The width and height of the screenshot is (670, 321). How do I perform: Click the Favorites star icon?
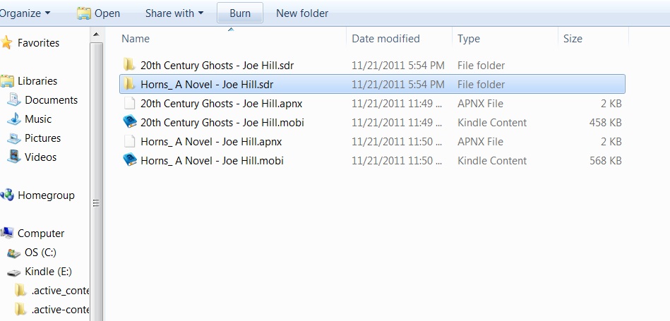[x=7, y=43]
